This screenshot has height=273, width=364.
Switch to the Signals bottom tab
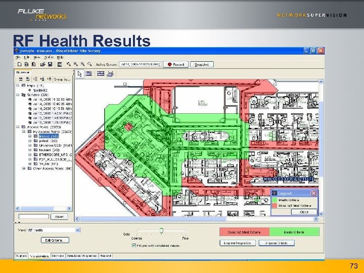click(21, 256)
